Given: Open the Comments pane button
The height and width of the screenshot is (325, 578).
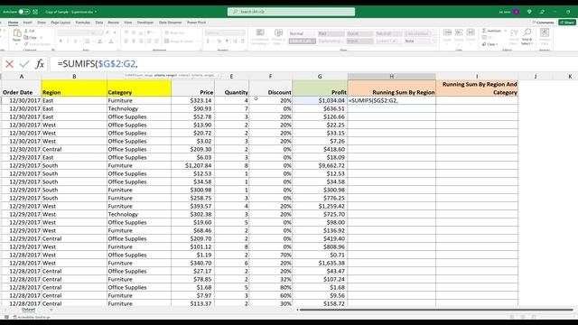Looking at the screenshot, I should (x=544, y=23).
